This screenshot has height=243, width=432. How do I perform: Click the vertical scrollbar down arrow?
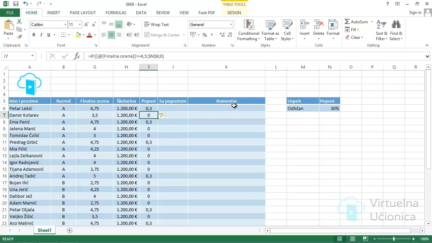pos(429,223)
